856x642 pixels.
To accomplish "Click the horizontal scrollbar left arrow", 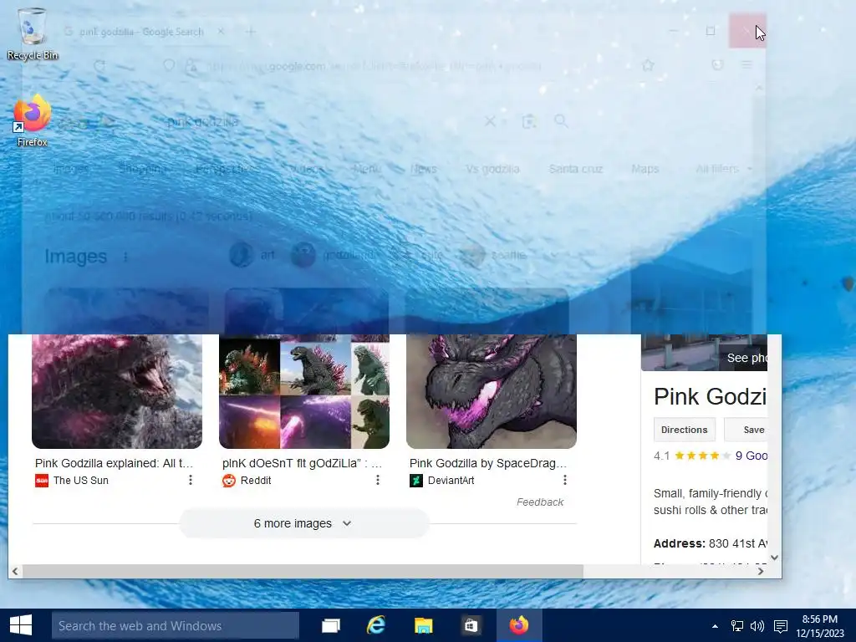I will [x=15, y=571].
